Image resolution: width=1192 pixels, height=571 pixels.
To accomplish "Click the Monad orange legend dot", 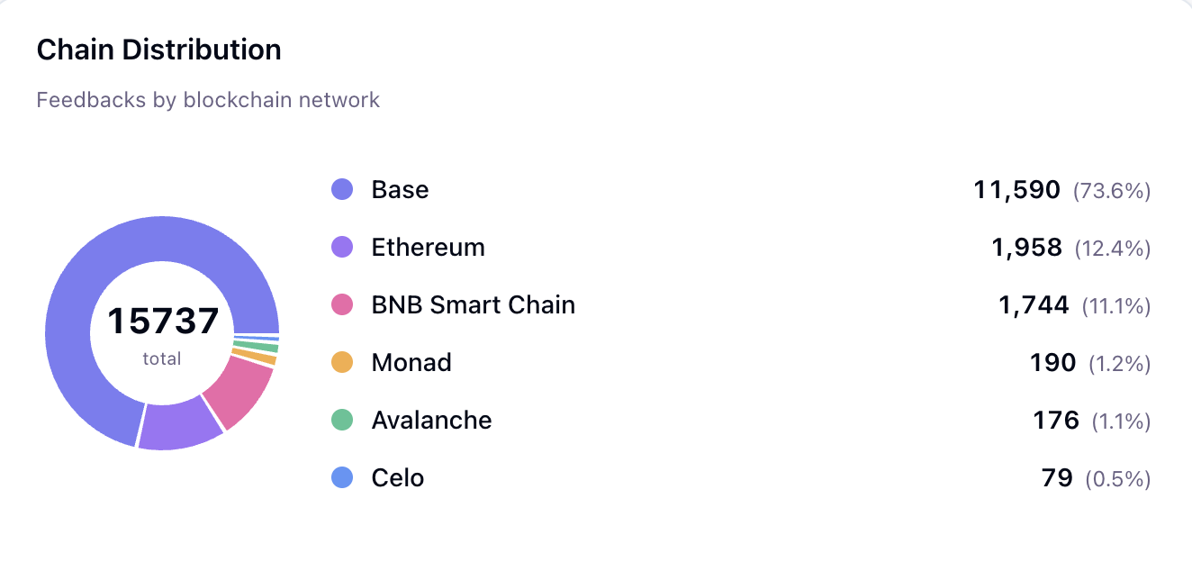I will 342,362.
